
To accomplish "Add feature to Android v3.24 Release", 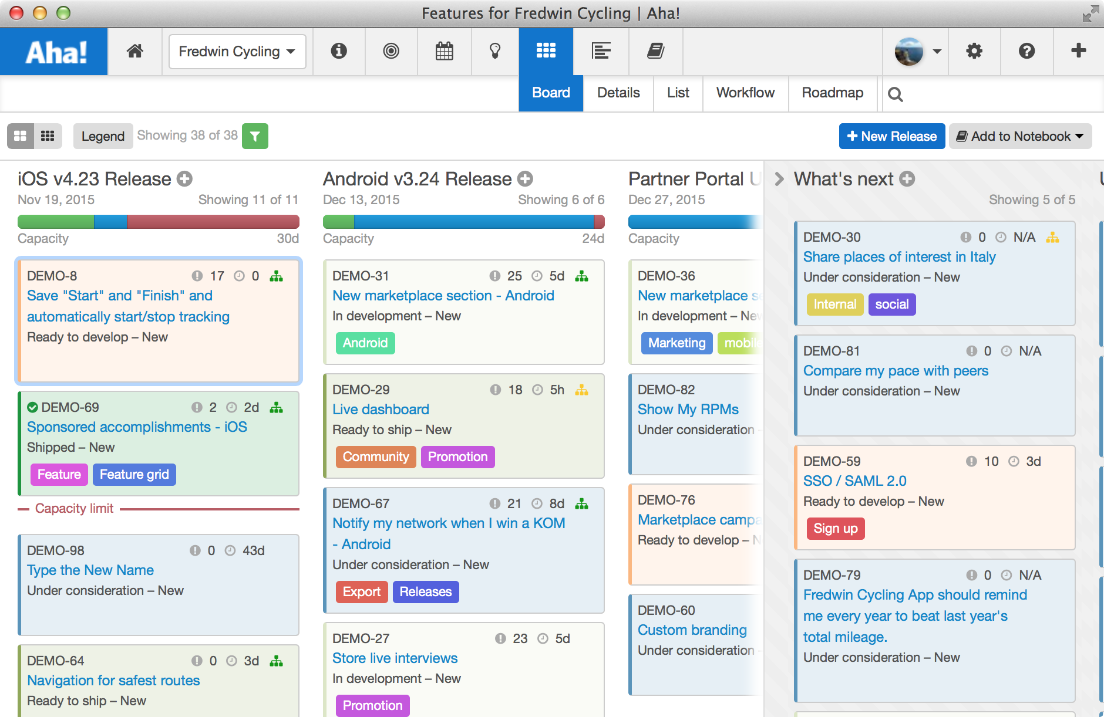I will (x=526, y=179).
